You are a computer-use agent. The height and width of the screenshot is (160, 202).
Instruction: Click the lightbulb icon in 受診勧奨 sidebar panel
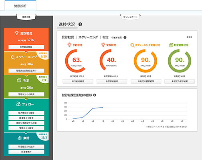[x=16, y=33]
